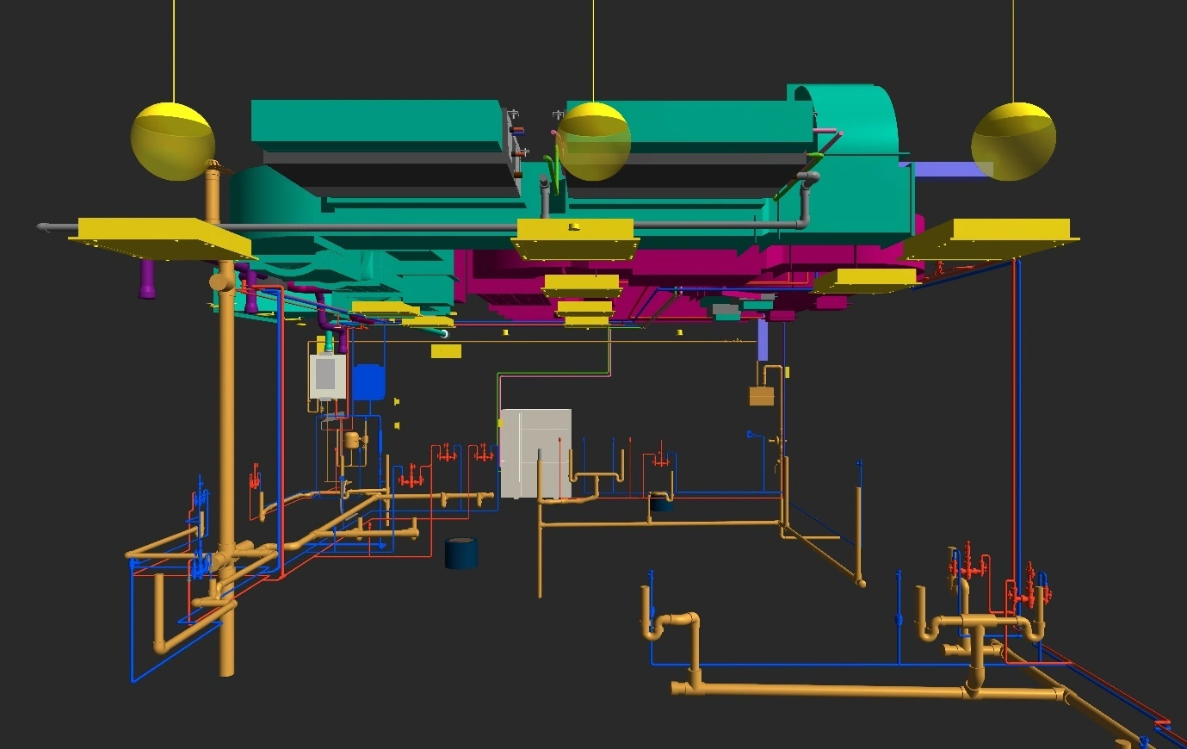Pick the large yellow ceiling panel on the right
The image size is (1187, 749).
pos(990,238)
